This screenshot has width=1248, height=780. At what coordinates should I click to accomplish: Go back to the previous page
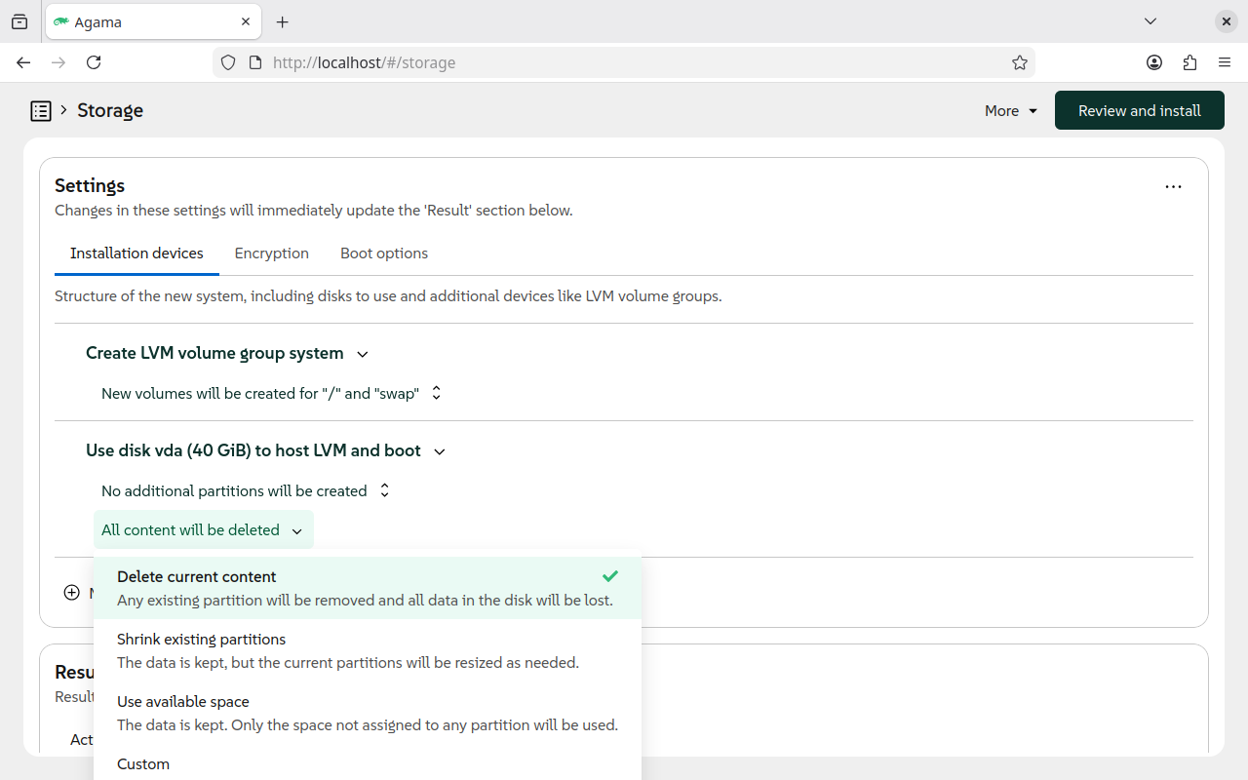(x=23, y=62)
